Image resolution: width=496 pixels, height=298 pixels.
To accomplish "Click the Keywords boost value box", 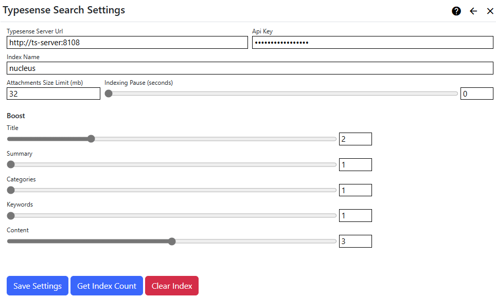I will 355,215.
